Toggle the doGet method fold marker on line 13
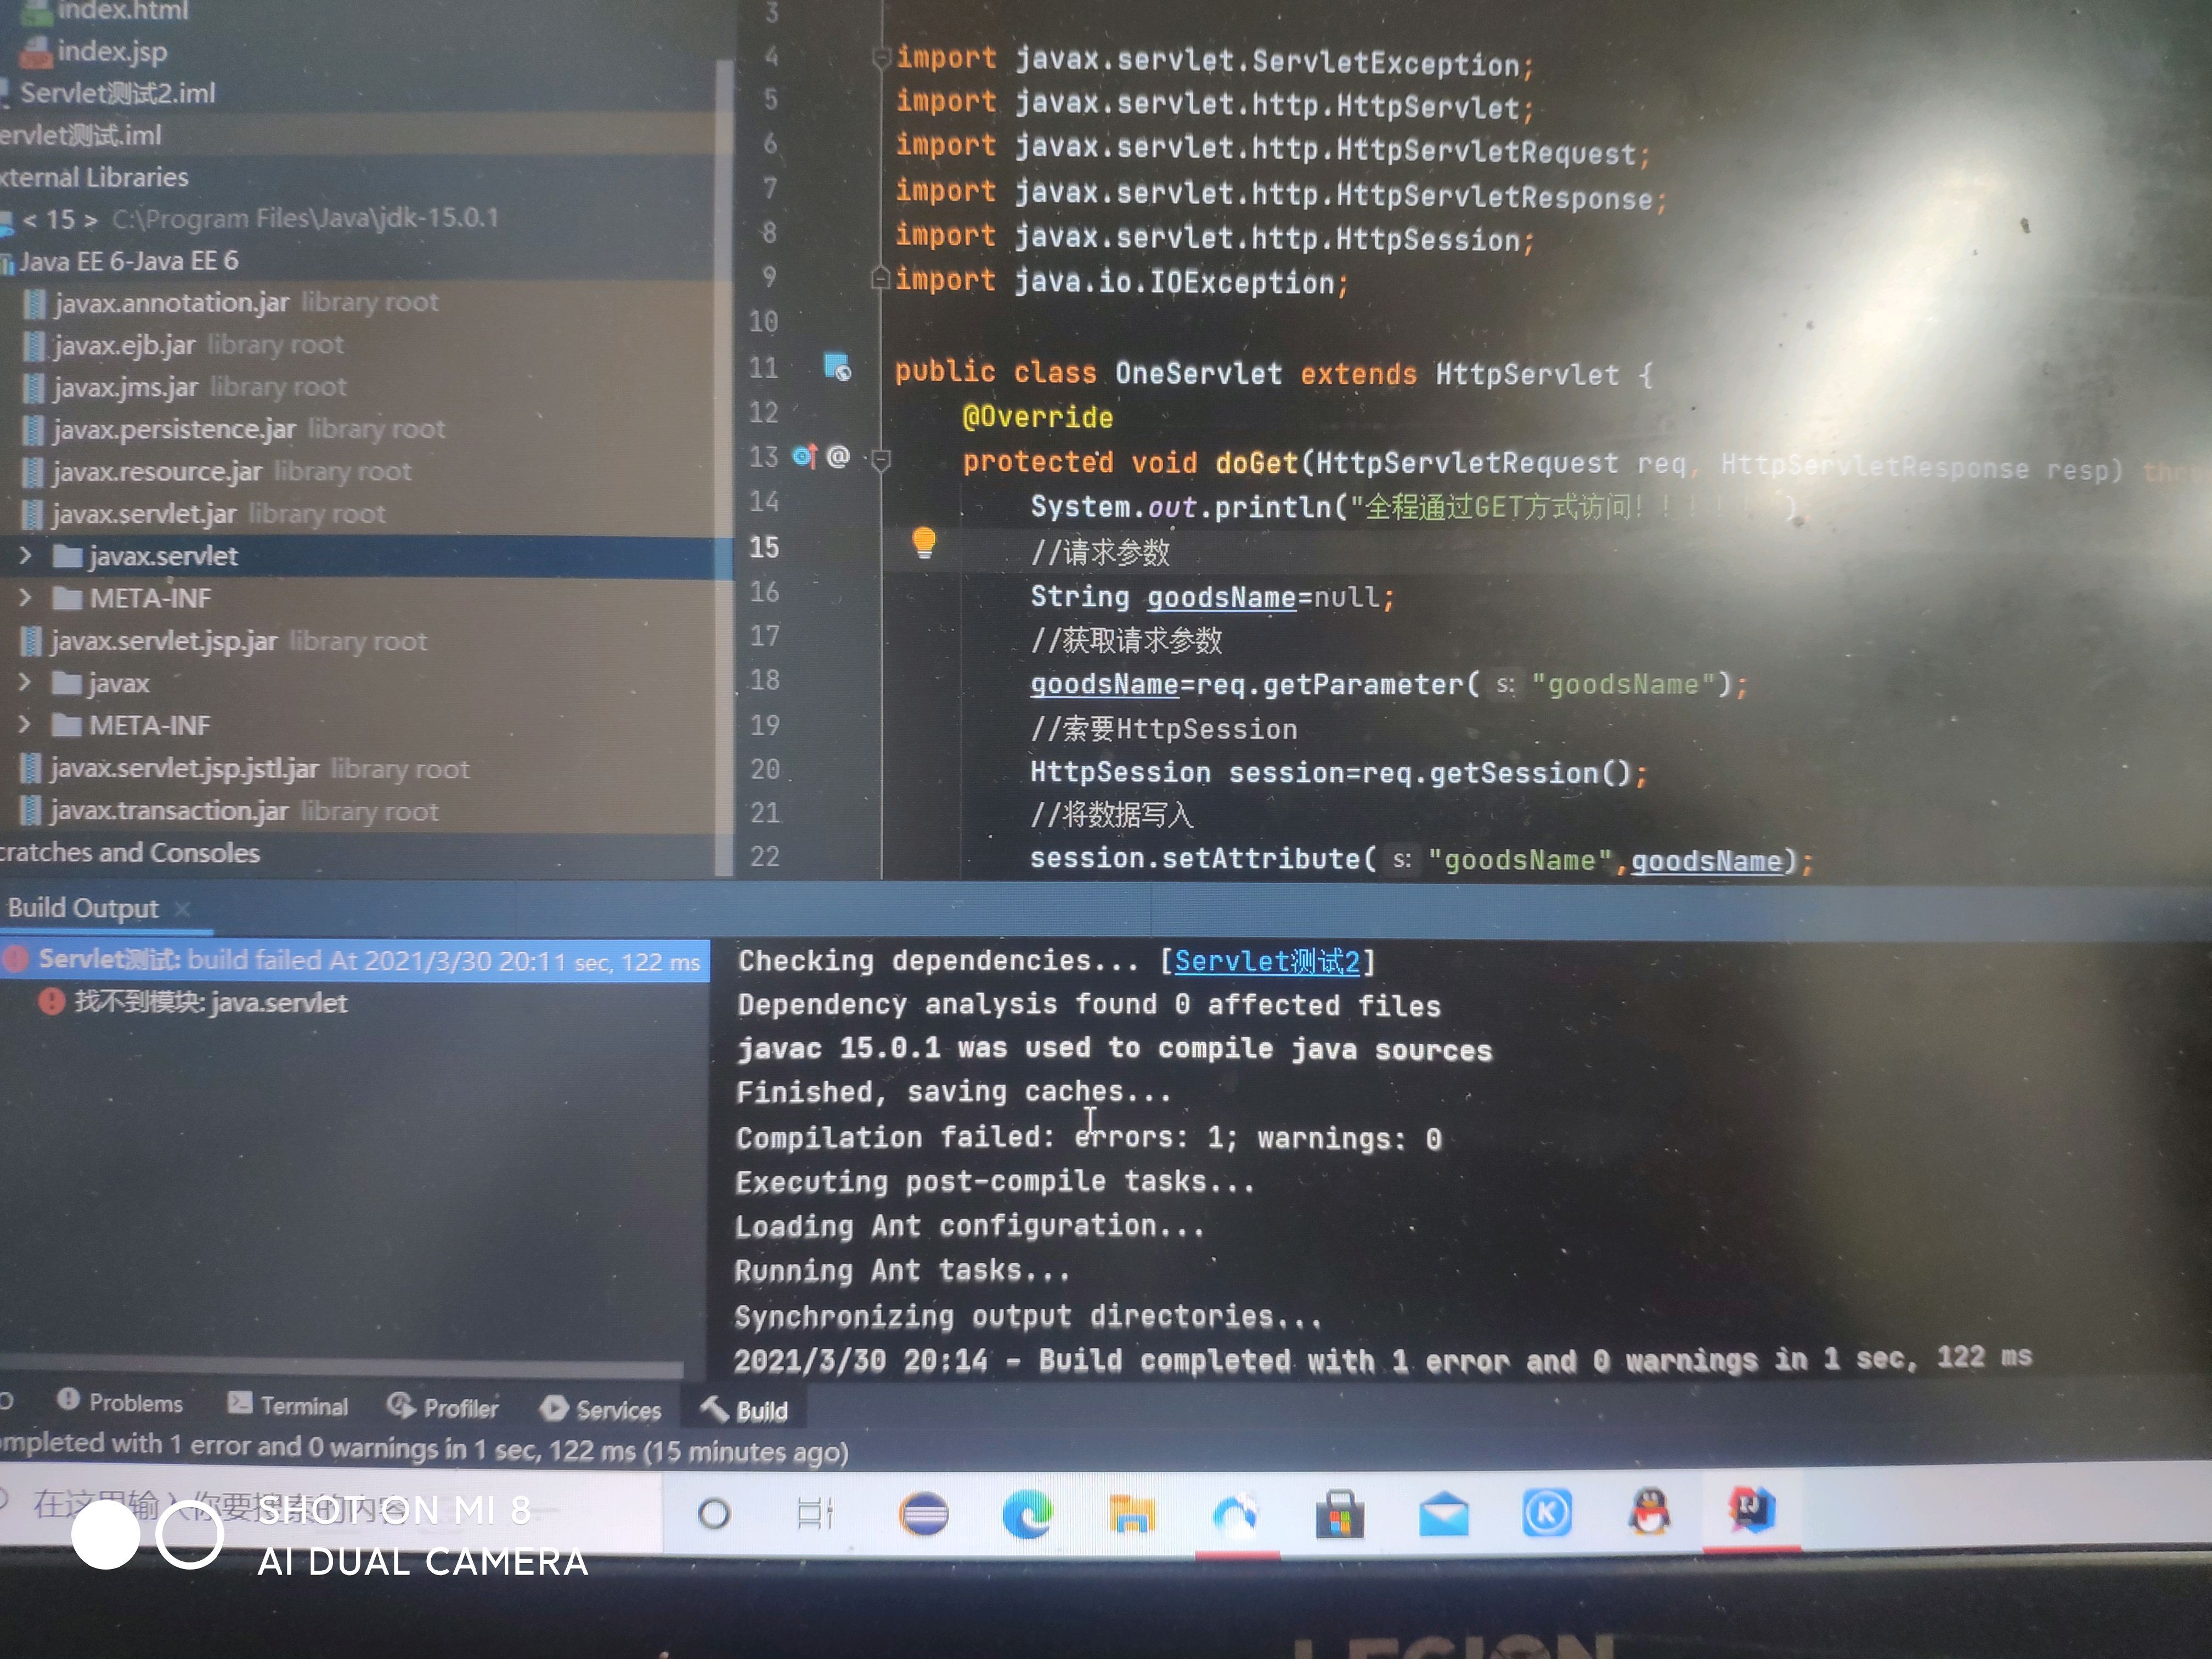The height and width of the screenshot is (1659, 2212). (x=881, y=461)
